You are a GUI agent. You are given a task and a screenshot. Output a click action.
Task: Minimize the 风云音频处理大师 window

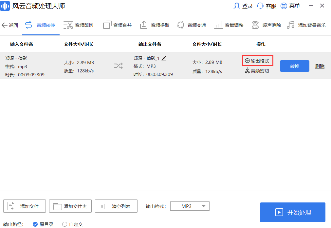[x=310, y=6]
